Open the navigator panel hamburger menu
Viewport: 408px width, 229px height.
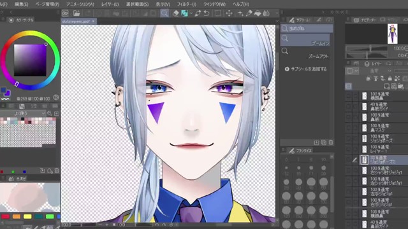click(x=348, y=20)
